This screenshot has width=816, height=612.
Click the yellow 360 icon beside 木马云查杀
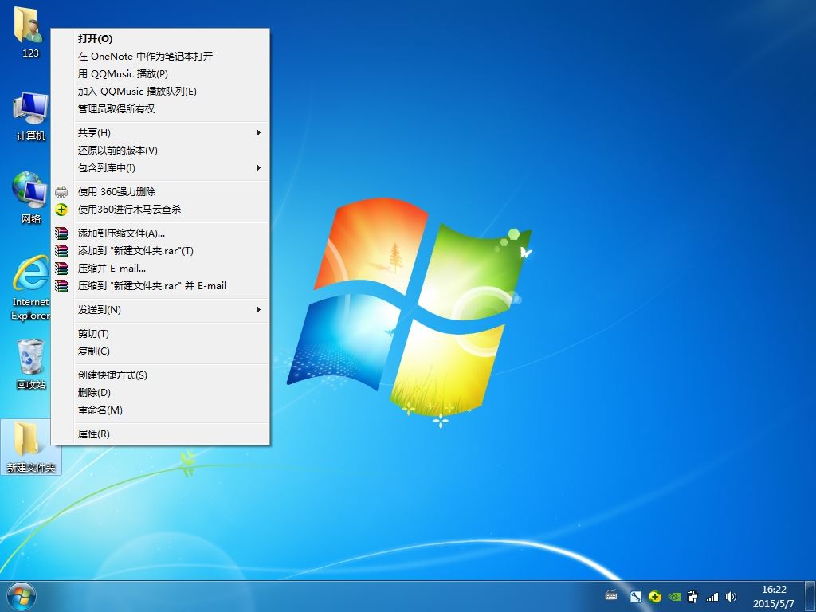tap(61, 210)
